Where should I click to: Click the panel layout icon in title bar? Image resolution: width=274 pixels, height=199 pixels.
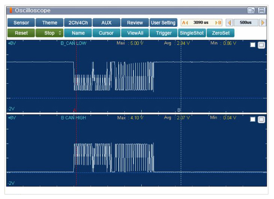262,11
